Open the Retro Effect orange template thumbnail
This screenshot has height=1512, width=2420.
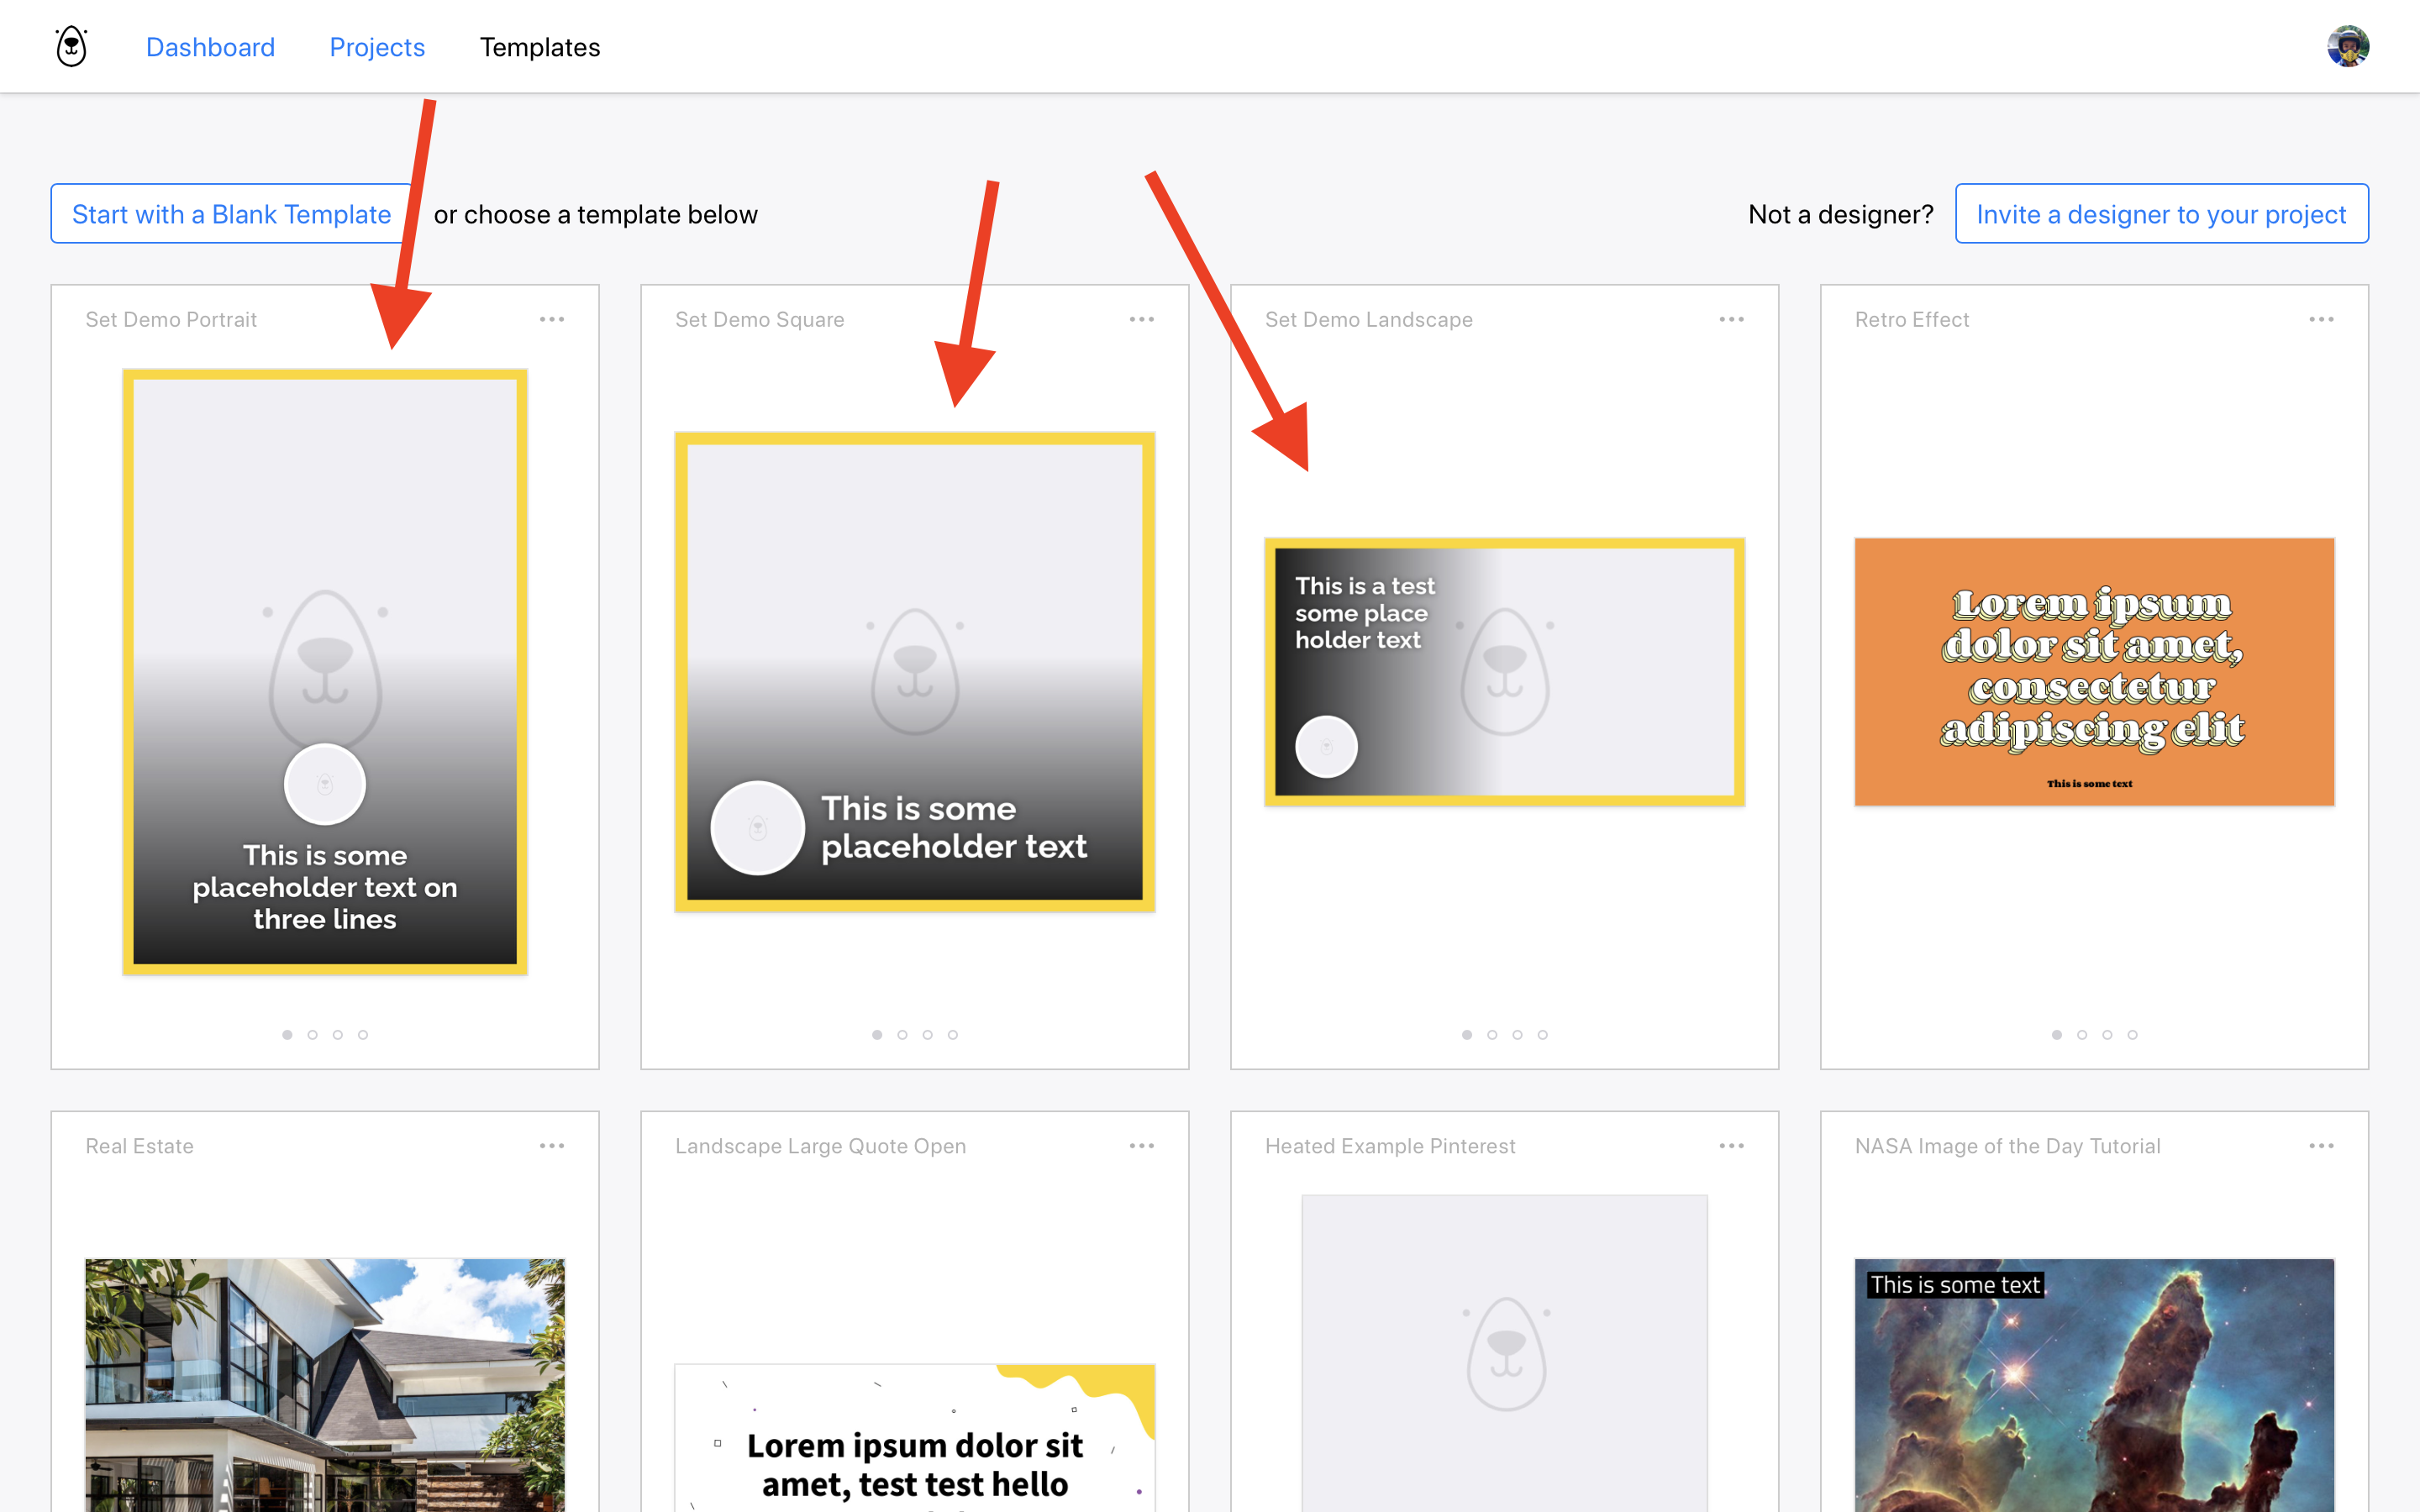[2094, 672]
